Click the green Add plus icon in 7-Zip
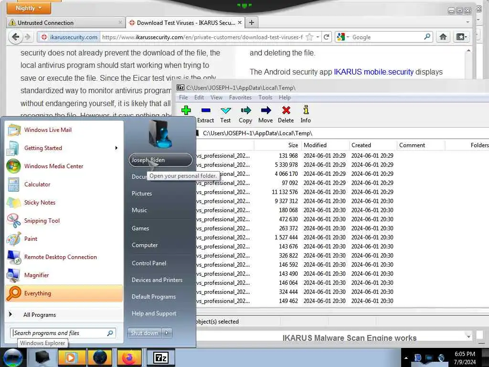The width and height of the screenshot is (489, 367). point(186,110)
